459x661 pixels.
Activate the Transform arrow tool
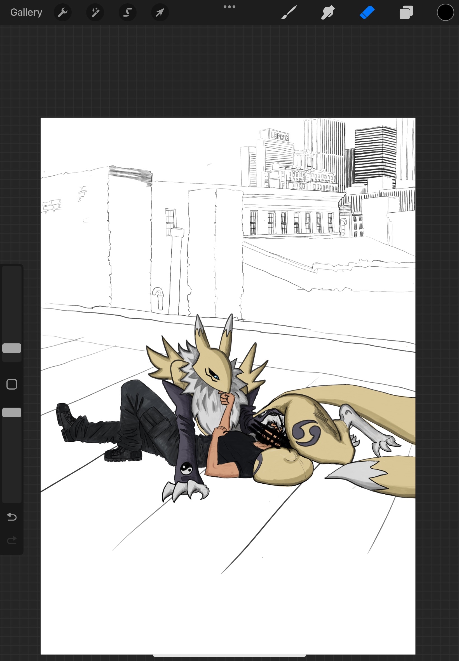pos(160,12)
